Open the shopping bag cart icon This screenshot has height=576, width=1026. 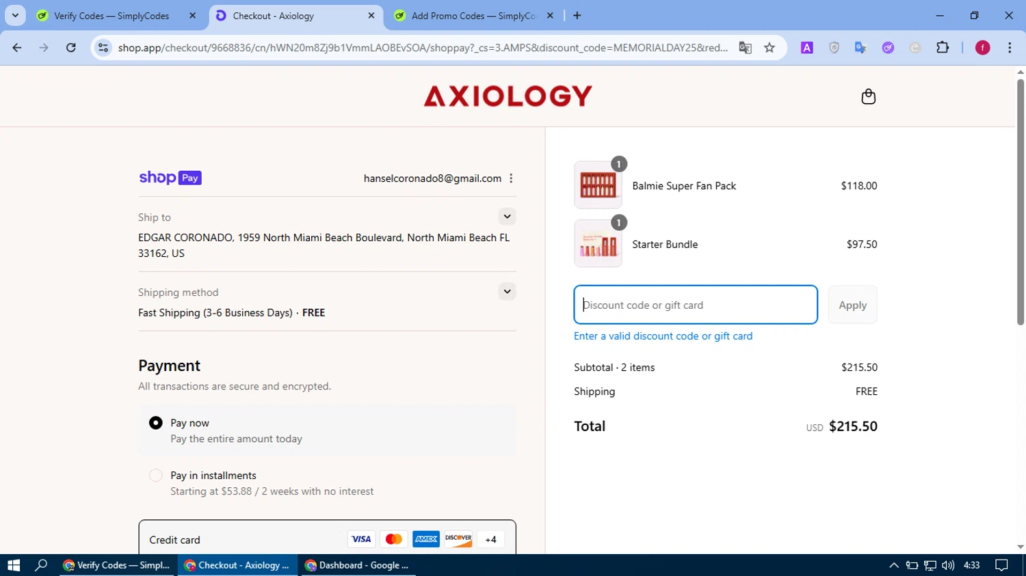[868, 96]
